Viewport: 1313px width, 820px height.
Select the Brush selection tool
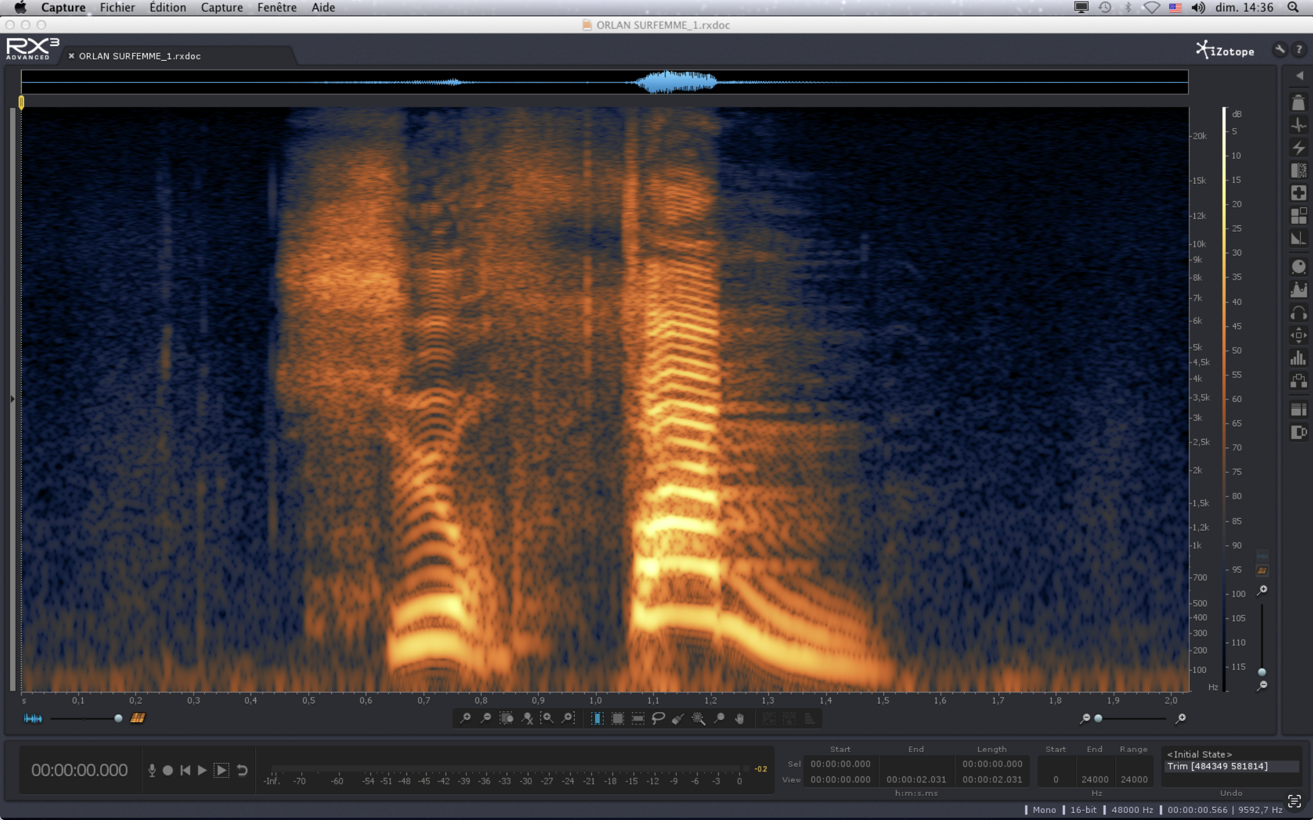(x=678, y=718)
